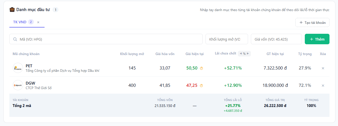Click the clock icon next to DGW price 47,25
Viewport: 338px width, 126px height.
point(201,85)
